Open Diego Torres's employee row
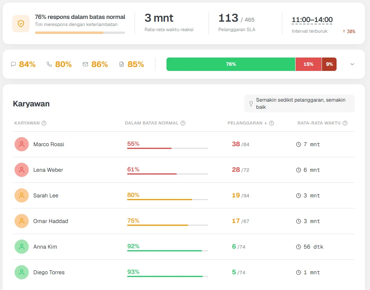This screenshot has width=370, height=290. (183, 272)
